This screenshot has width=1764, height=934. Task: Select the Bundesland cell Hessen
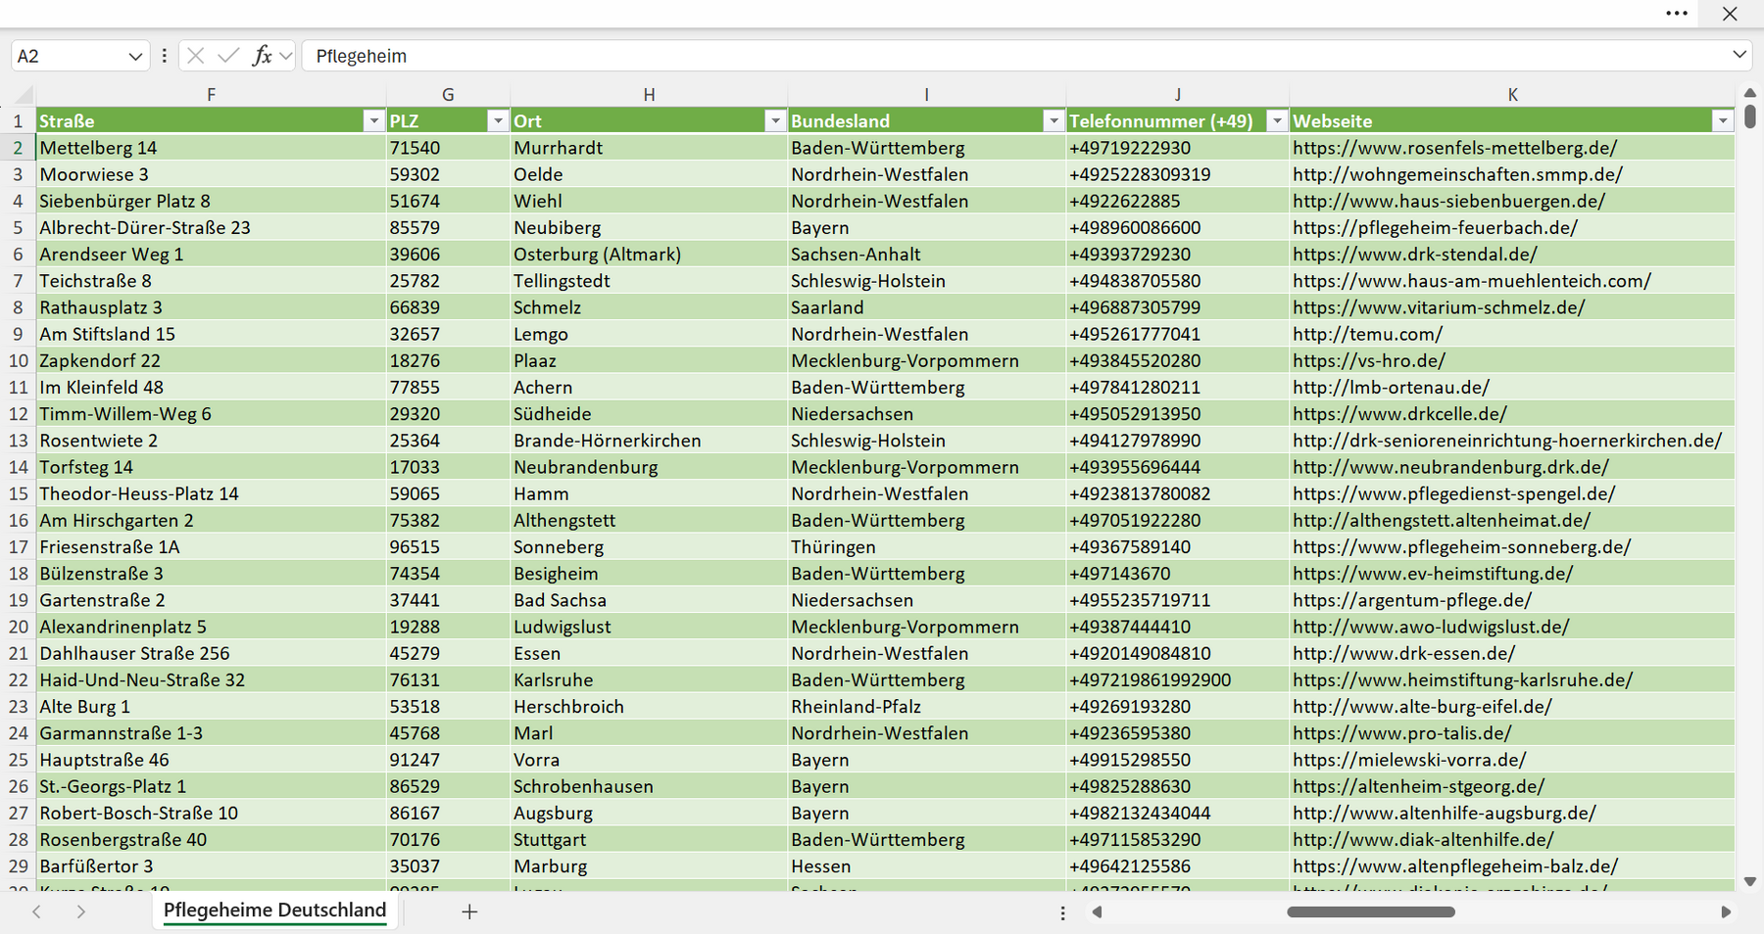(926, 866)
